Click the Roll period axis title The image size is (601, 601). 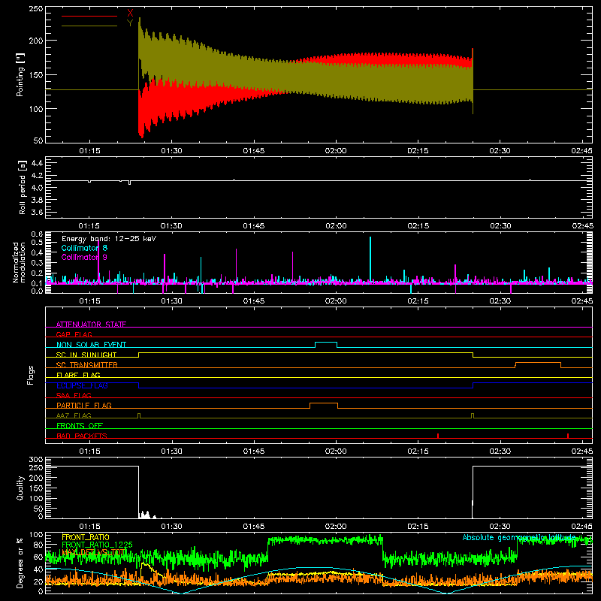23,188
